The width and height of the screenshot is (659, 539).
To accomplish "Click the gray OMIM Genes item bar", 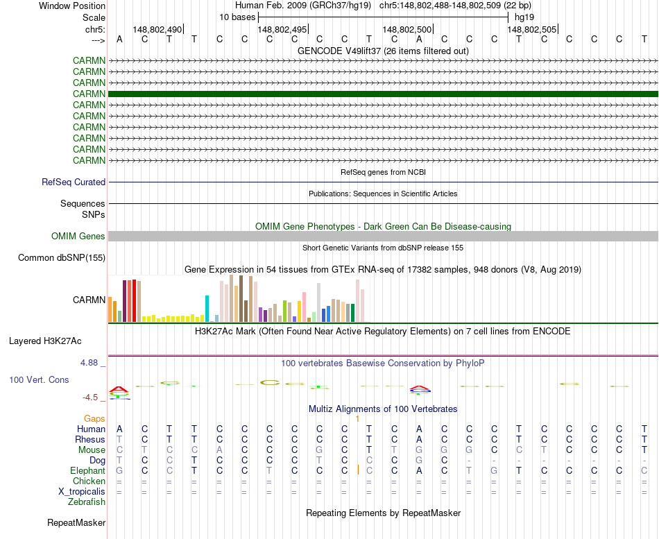I will click(x=383, y=237).
